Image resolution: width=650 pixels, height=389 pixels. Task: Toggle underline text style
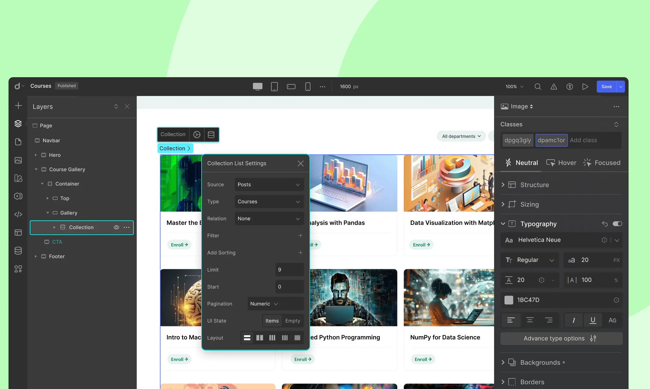(x=593, y=320)
